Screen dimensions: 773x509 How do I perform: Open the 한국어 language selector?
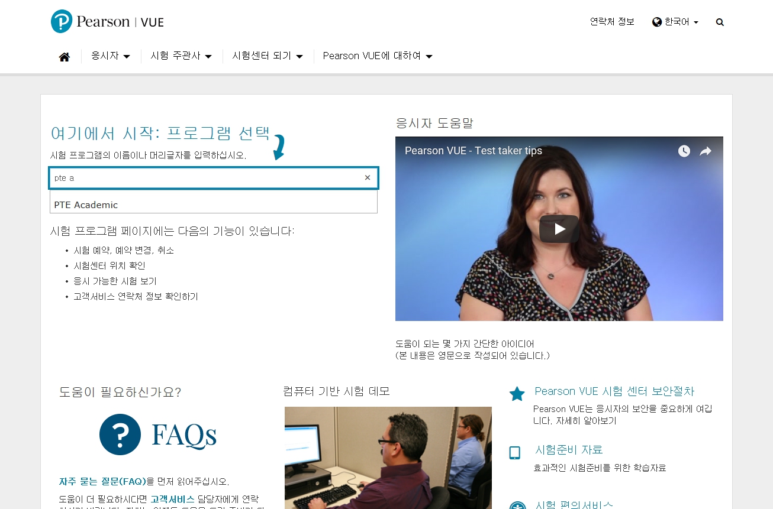pos(675,22)
